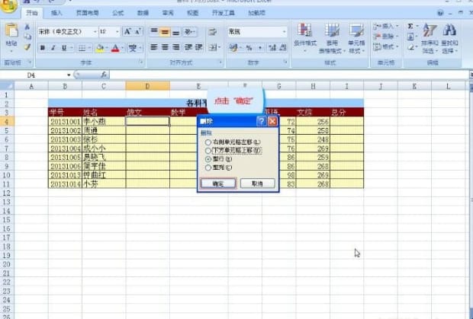Screen dimensions: 473x319
Task: Toggle bold formatting in the ribbon
Action: coord(43,48)
